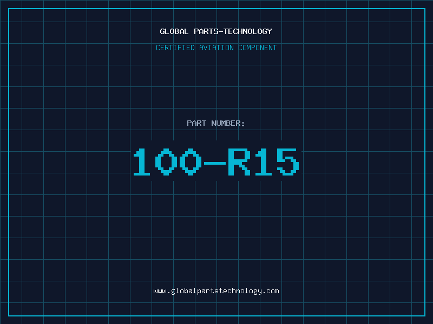The width and height of the screenshot is (433, 324).
Task: Click the digit 1 following the R
Action: click(x=263, y=162)
